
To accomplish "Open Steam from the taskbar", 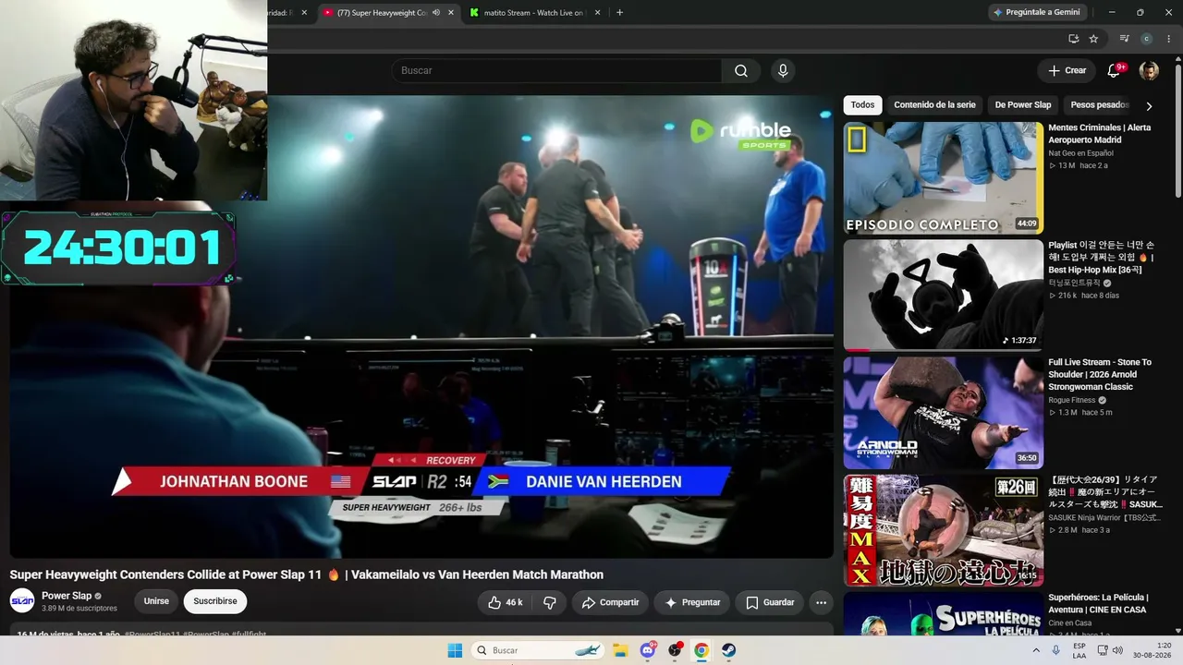I will pos(729,650).
